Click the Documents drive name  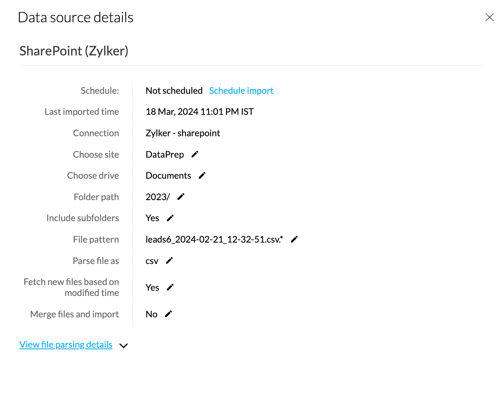[168, 175]
